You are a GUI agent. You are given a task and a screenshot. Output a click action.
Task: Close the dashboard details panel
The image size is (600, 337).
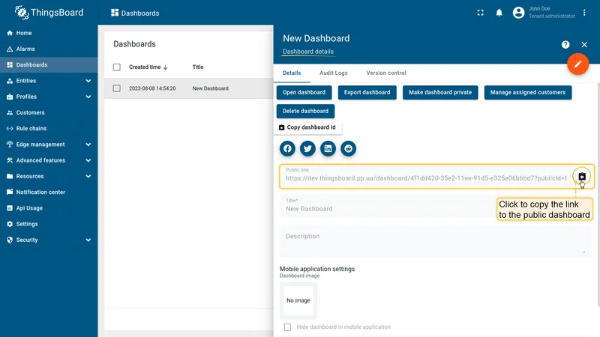point(584,45)
